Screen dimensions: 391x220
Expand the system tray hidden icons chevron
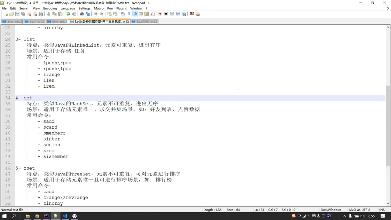click(345, 216)
